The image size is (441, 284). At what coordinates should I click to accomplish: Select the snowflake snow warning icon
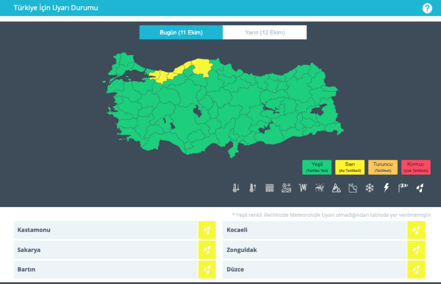tap(370, 188)
